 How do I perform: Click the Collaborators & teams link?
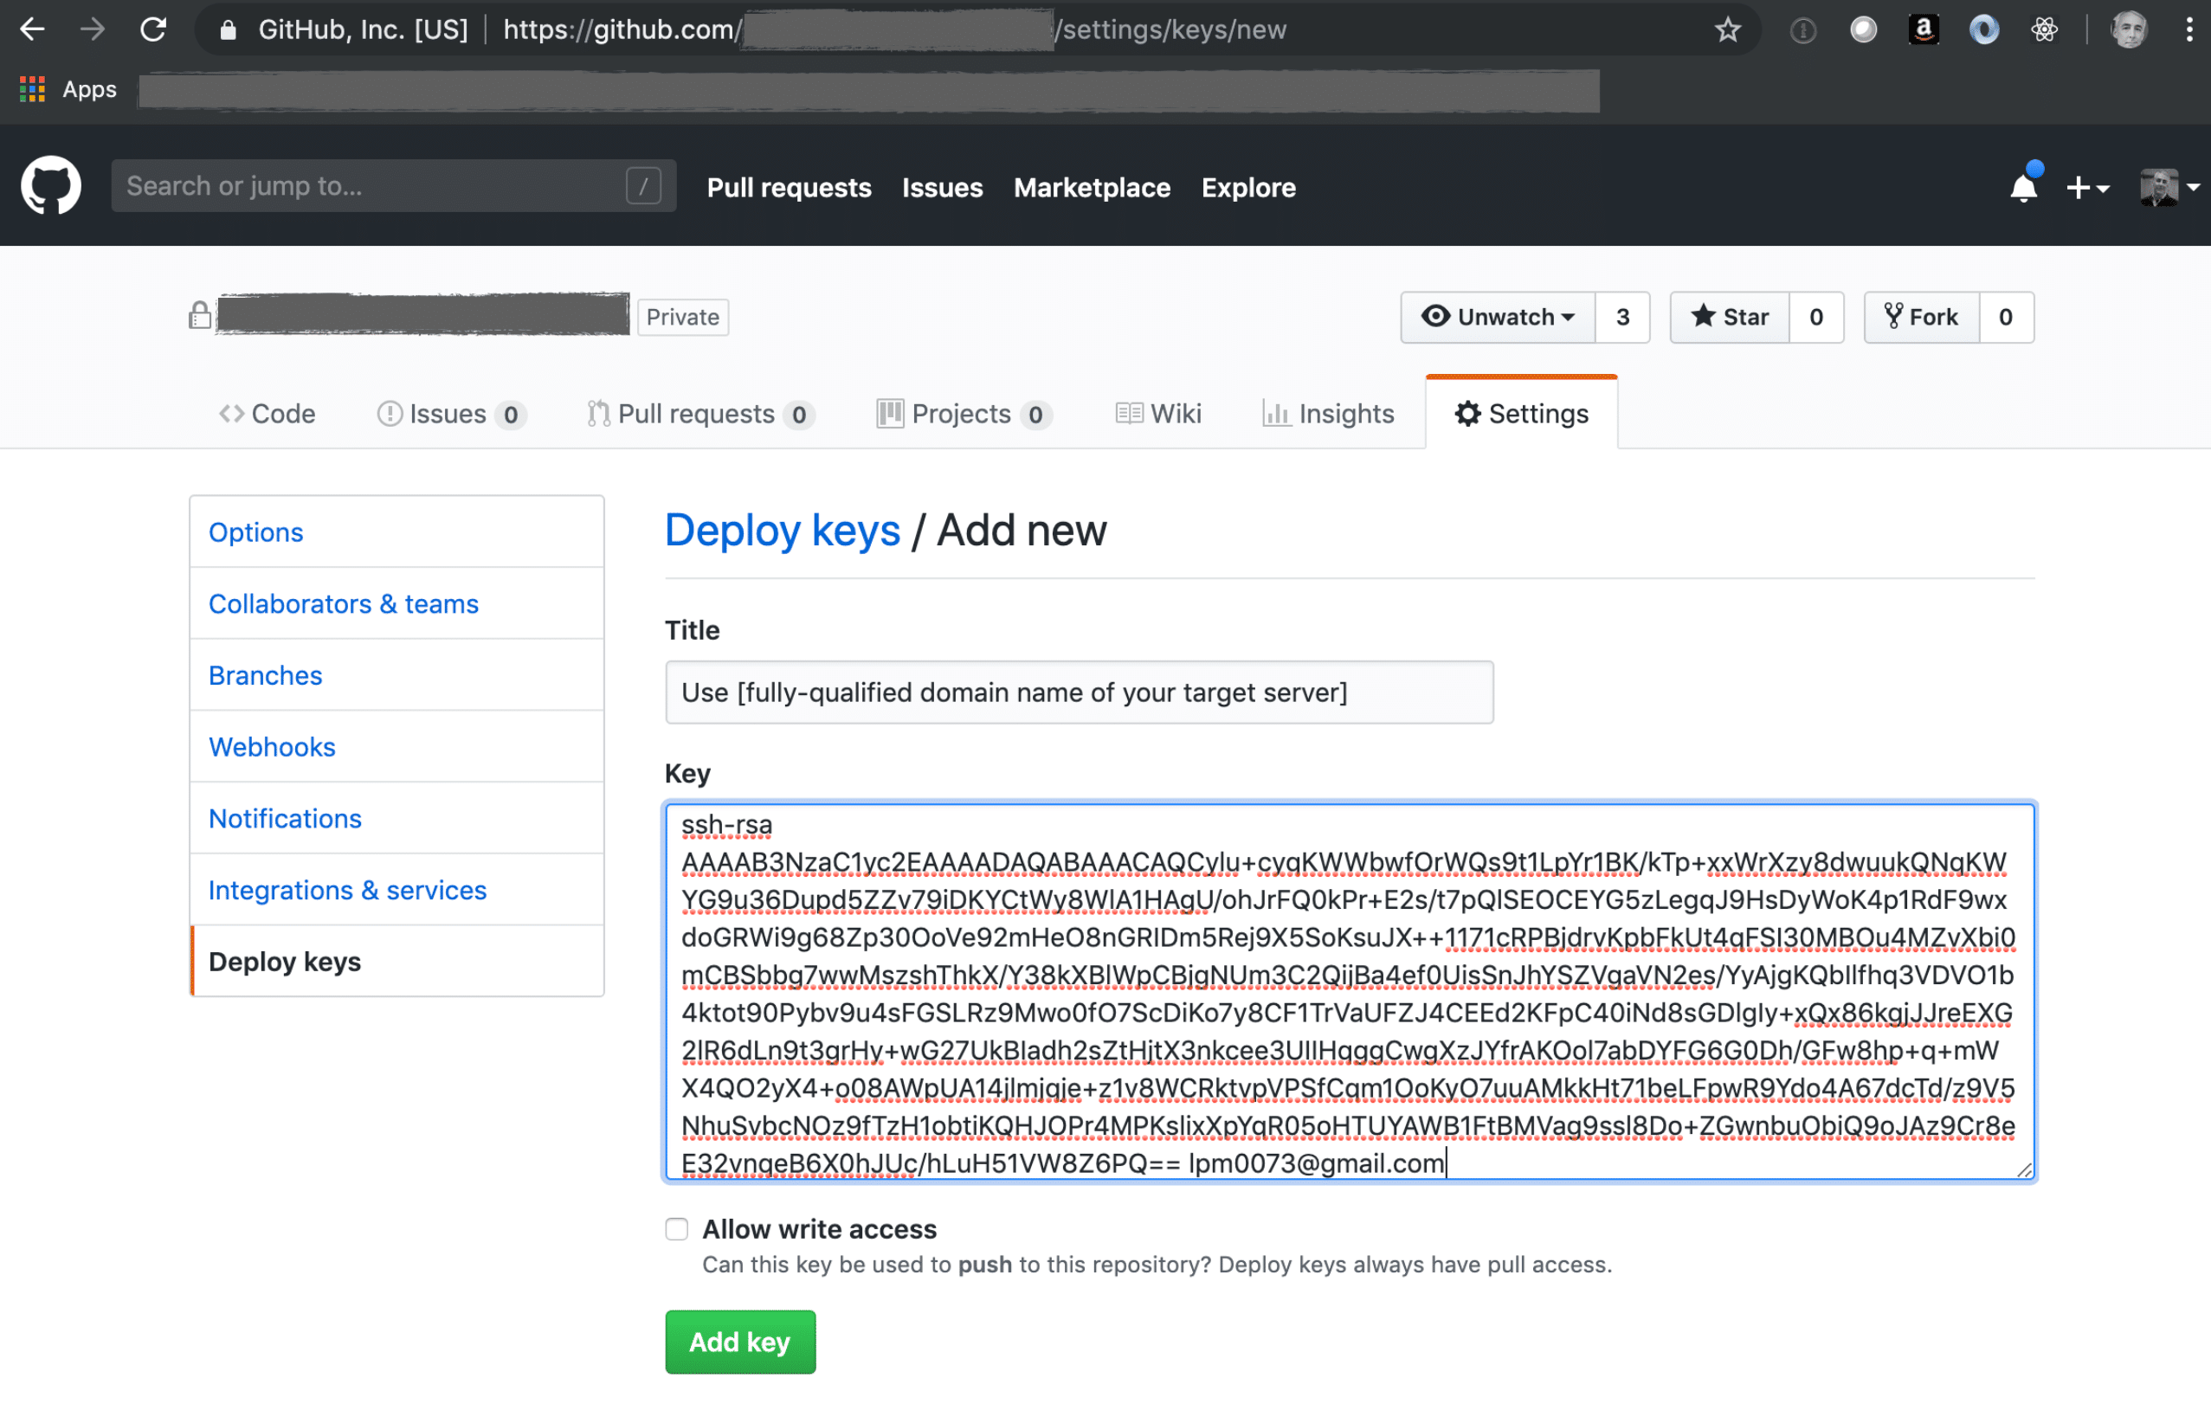(x=344, y=602)
